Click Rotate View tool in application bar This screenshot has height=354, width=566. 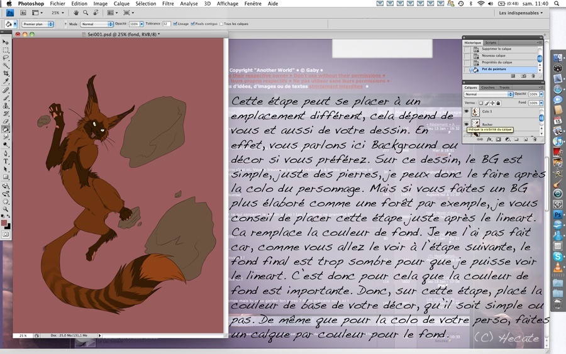pyautogui.click(x=96, y=13)
